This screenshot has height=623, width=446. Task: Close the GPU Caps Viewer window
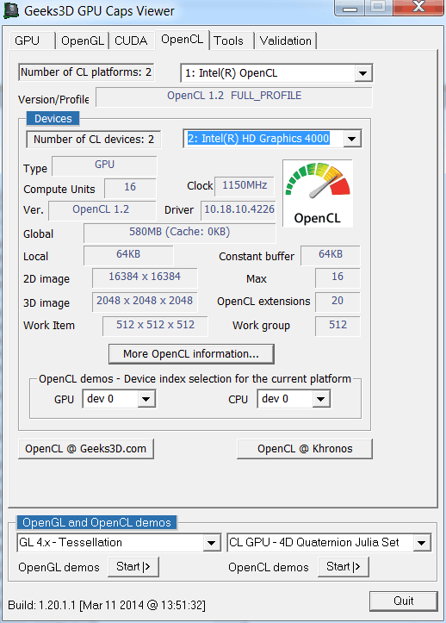(418, 7)
